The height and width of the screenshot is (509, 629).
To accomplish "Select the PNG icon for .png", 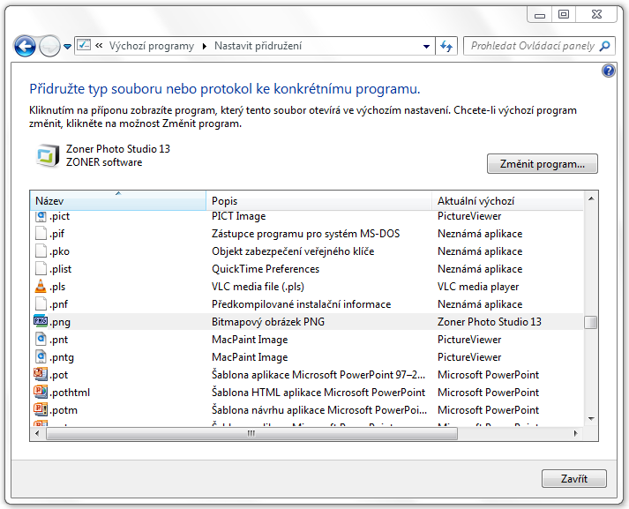I will [41, 321].
